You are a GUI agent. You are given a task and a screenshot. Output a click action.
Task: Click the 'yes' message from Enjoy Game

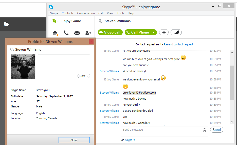click(x=125, y=117)
